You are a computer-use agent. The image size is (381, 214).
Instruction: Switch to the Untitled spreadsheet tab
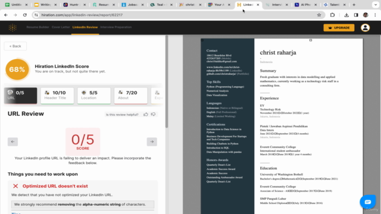pos(16,5)
